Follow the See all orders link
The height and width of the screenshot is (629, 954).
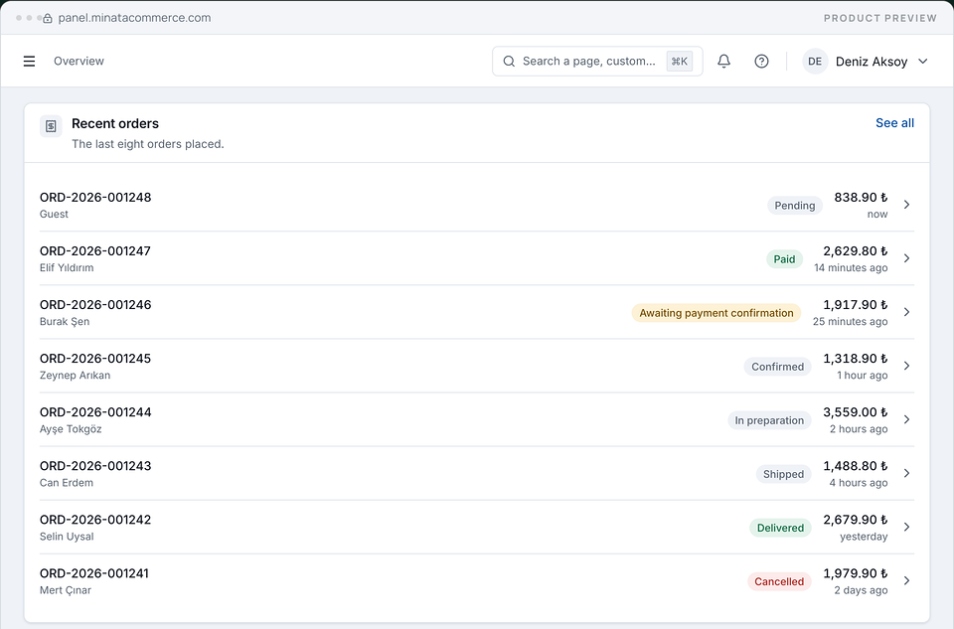click(x=894, y=123)
